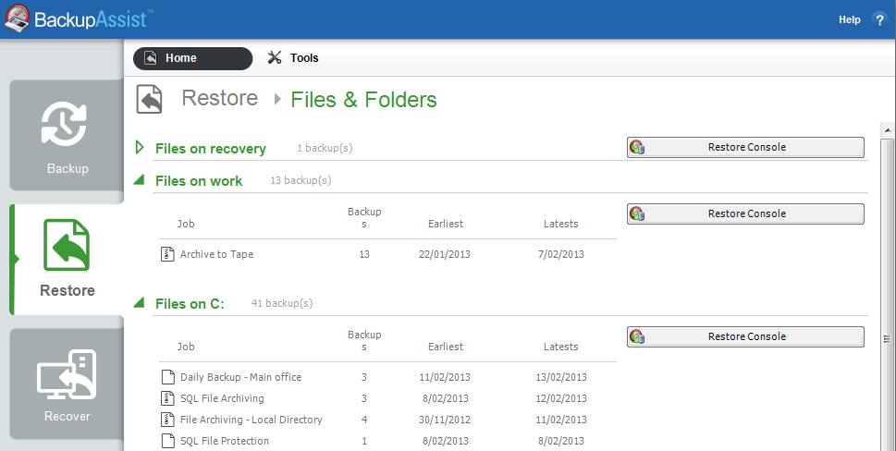The image size is (896, 451).
Task: Click the SQL File Archiving zip icon
Action: point(167,398)
